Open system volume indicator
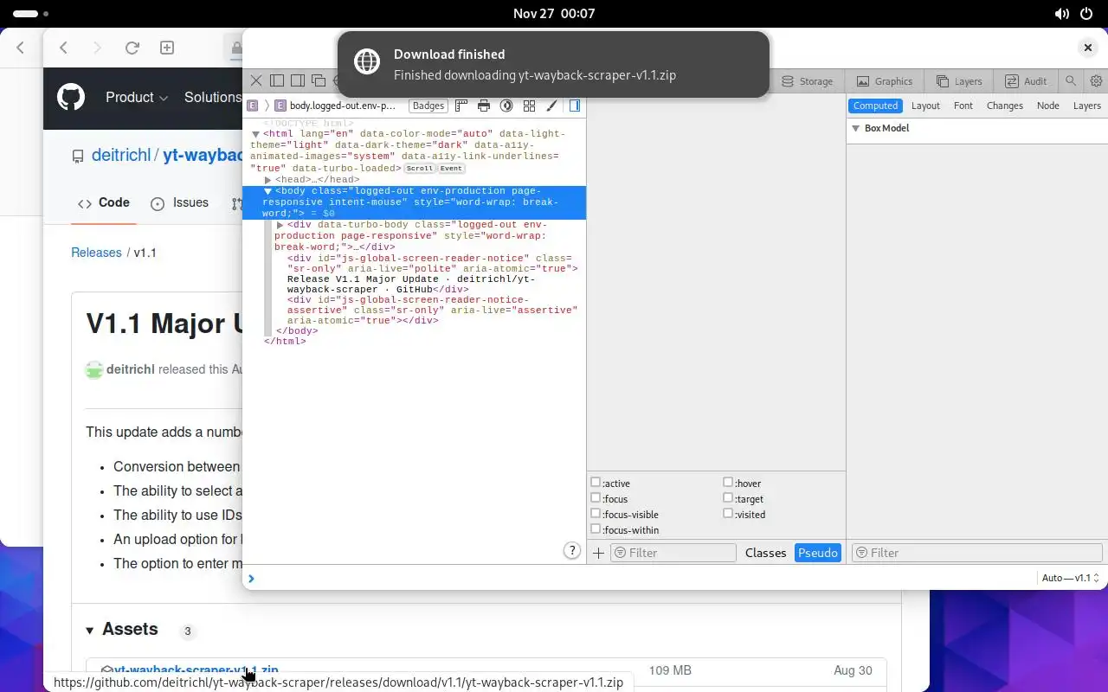This screenshot has height=692, width=1108. (1062, 14)
